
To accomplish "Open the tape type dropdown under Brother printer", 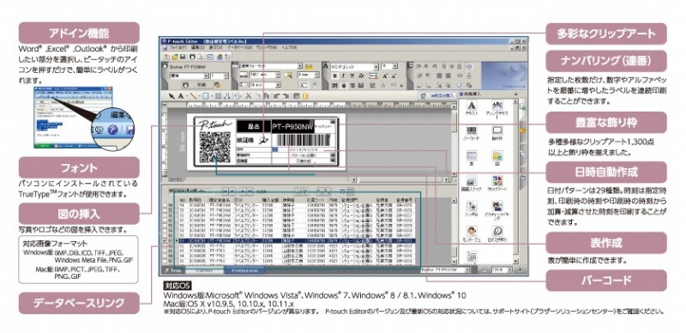I will click(x=207, y=76).
